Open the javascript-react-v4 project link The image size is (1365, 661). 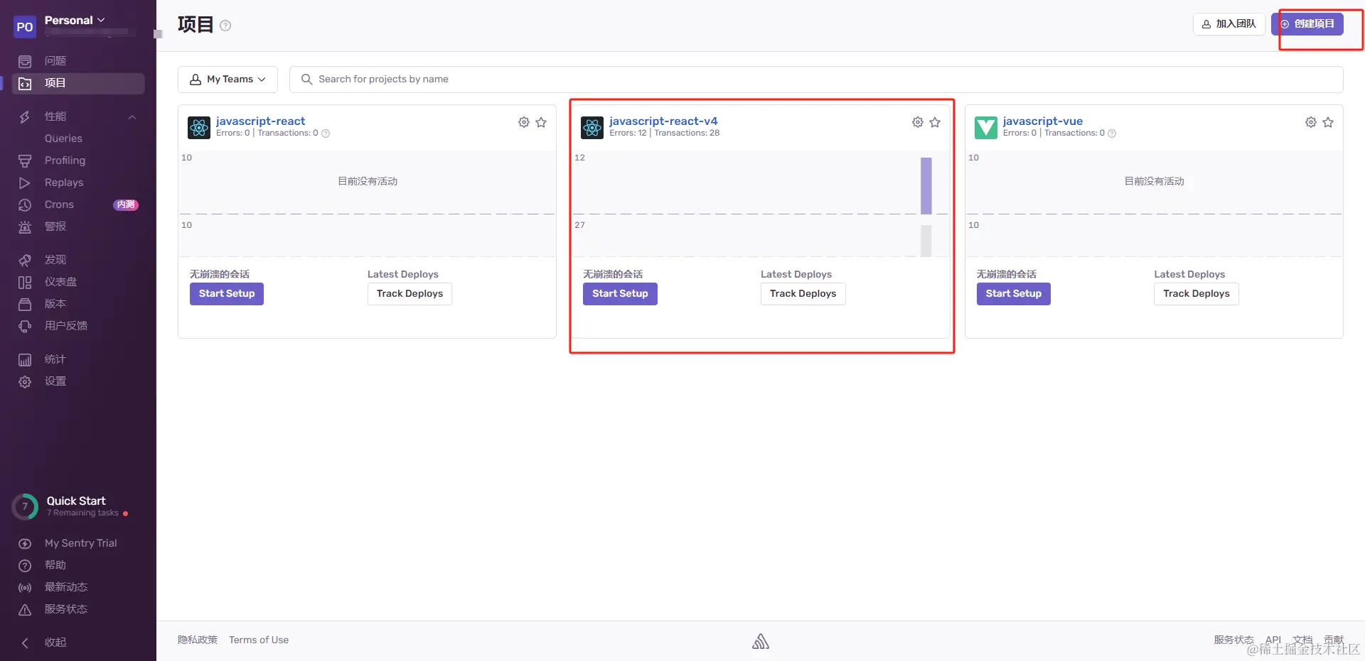pyautogui.click(x=663, y=121)
